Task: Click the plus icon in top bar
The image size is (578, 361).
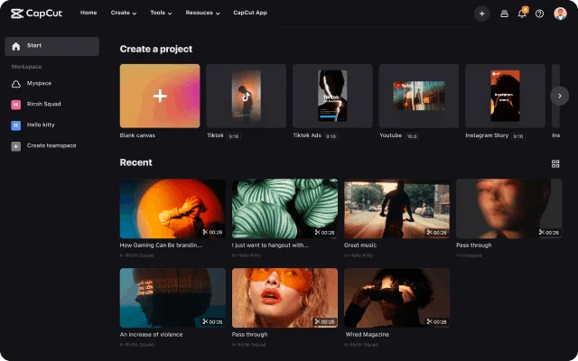Action: pyautogui.click(x=481, y=14)
